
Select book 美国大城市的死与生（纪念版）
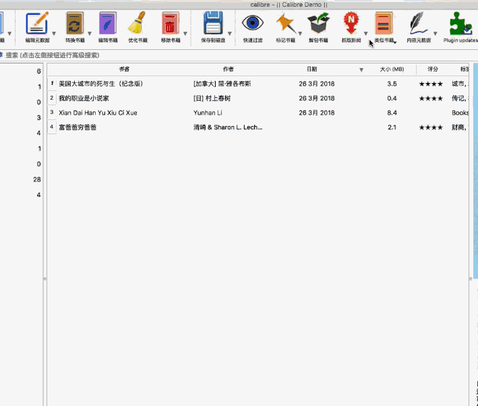pos(101,84)
